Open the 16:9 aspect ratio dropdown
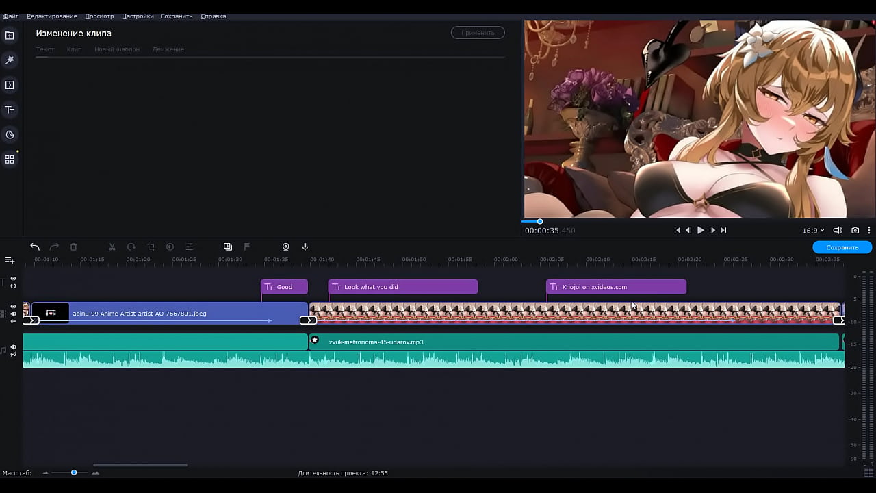Viewport: 876px width, 493px height. pos(813,231)
